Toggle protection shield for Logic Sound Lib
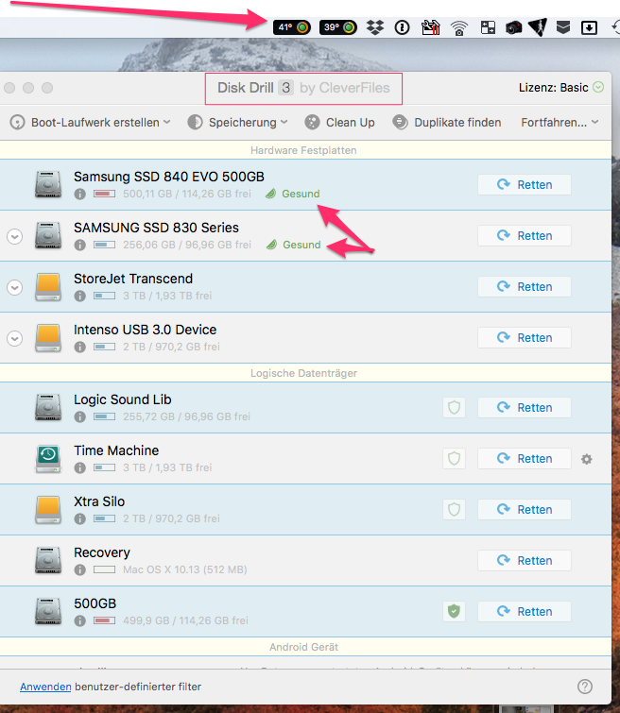The width and height of the screenshot is (620, 713). pos(454,407)
